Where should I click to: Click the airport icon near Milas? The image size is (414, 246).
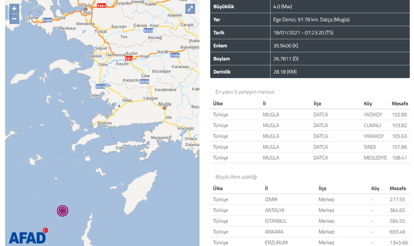119,106
